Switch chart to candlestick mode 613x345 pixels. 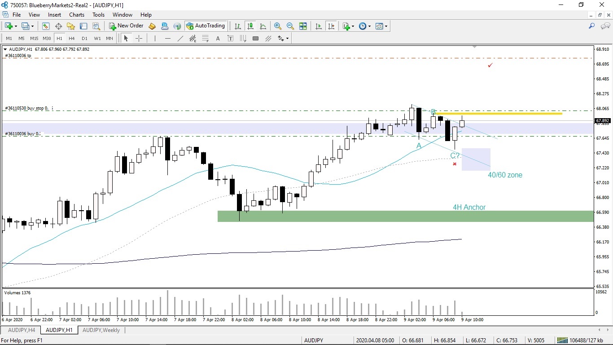[250, 26]
